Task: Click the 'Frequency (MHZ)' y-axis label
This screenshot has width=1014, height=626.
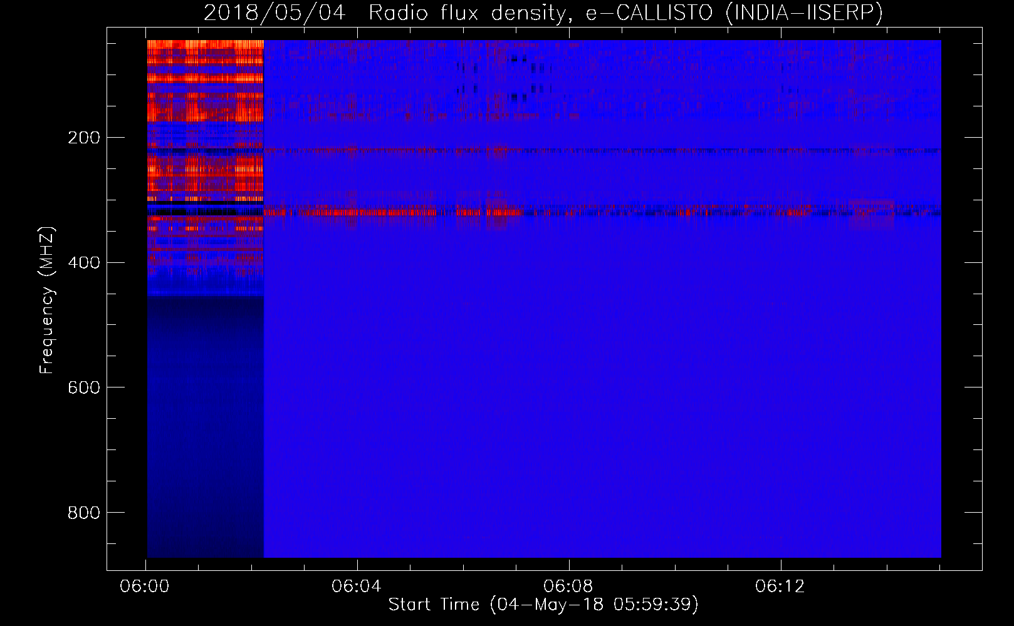Action: [x=47, y=300]
